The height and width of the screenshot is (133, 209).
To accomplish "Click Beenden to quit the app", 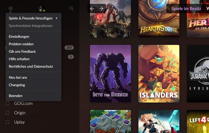I will [x=16, y=96].
